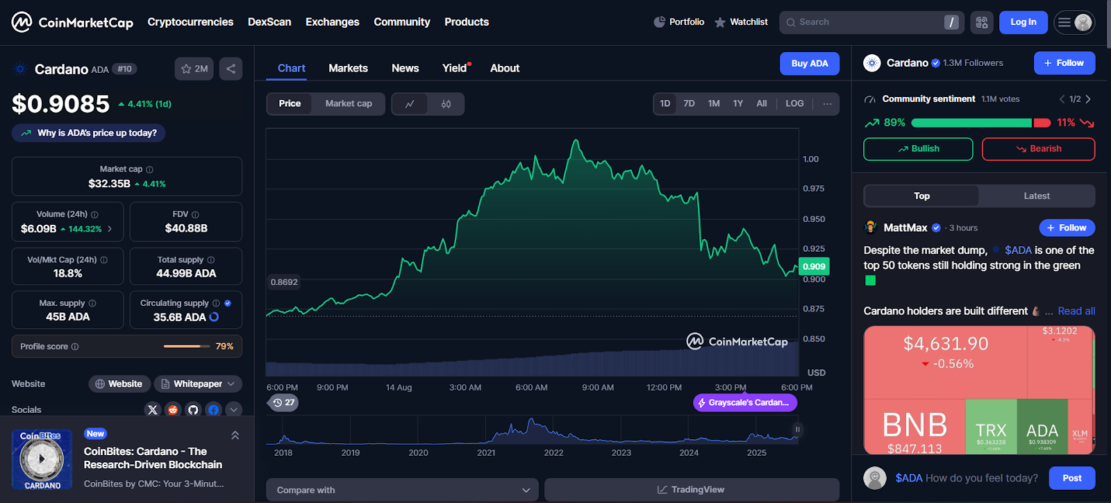
Task: Open the Reddit social link
Action: 173,410
